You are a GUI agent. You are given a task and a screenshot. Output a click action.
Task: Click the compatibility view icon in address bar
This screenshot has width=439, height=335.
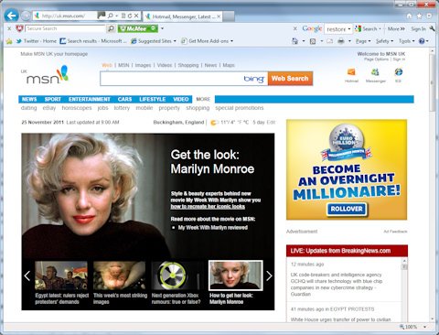click(123, 16)
